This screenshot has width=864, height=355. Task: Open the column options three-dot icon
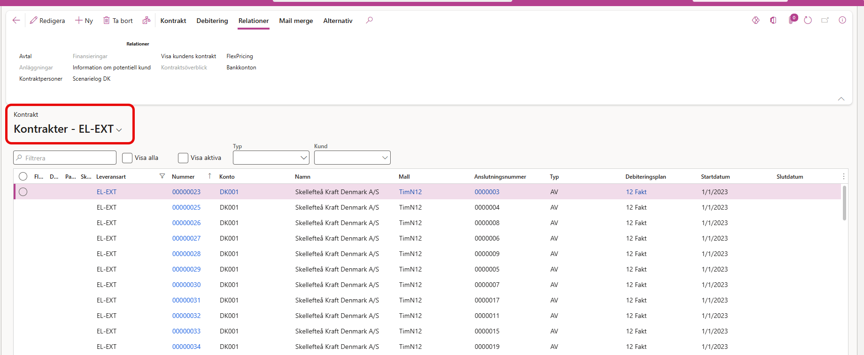click(x=843, y=176)
